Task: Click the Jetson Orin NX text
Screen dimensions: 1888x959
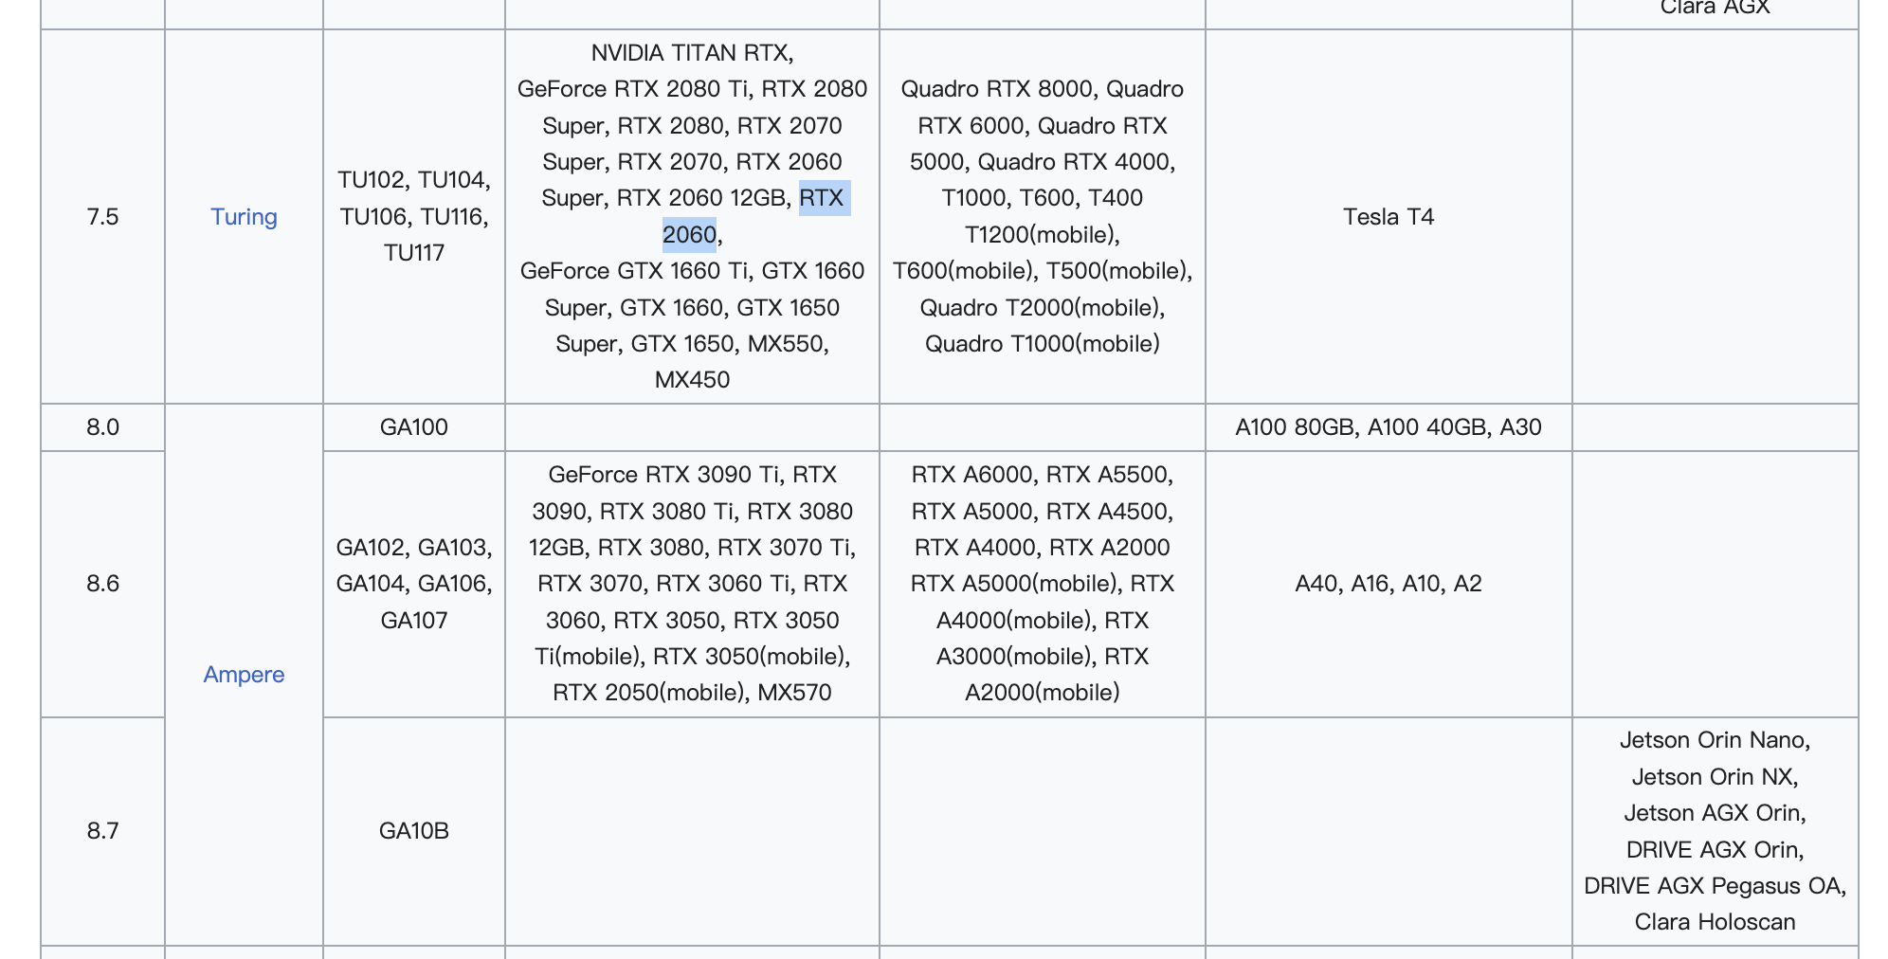Action: [x=1712, y=777]
